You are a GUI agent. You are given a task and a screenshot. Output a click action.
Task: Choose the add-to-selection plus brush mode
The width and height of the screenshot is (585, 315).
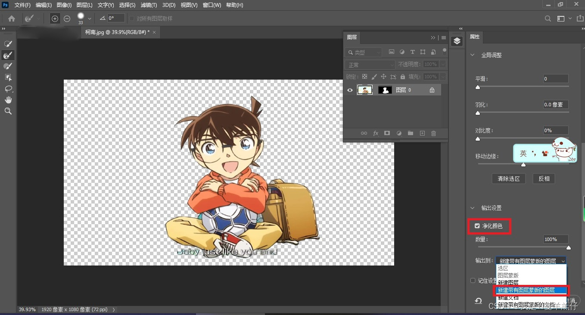click(x=55, y=19)
